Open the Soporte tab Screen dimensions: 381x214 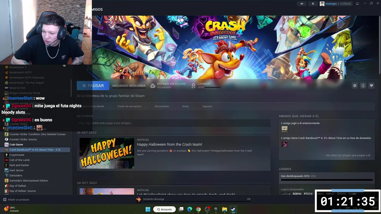(207, 106)
